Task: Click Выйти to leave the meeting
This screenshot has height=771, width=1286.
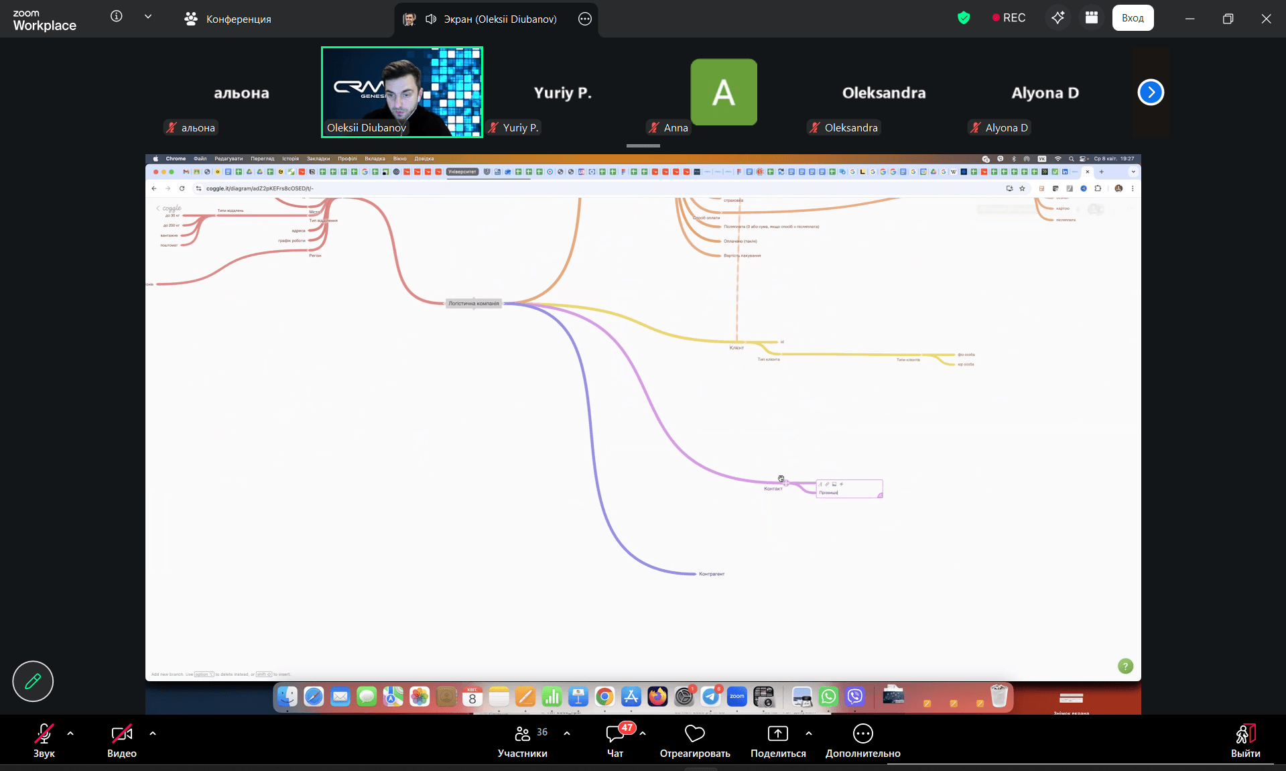Action: 1245,740
